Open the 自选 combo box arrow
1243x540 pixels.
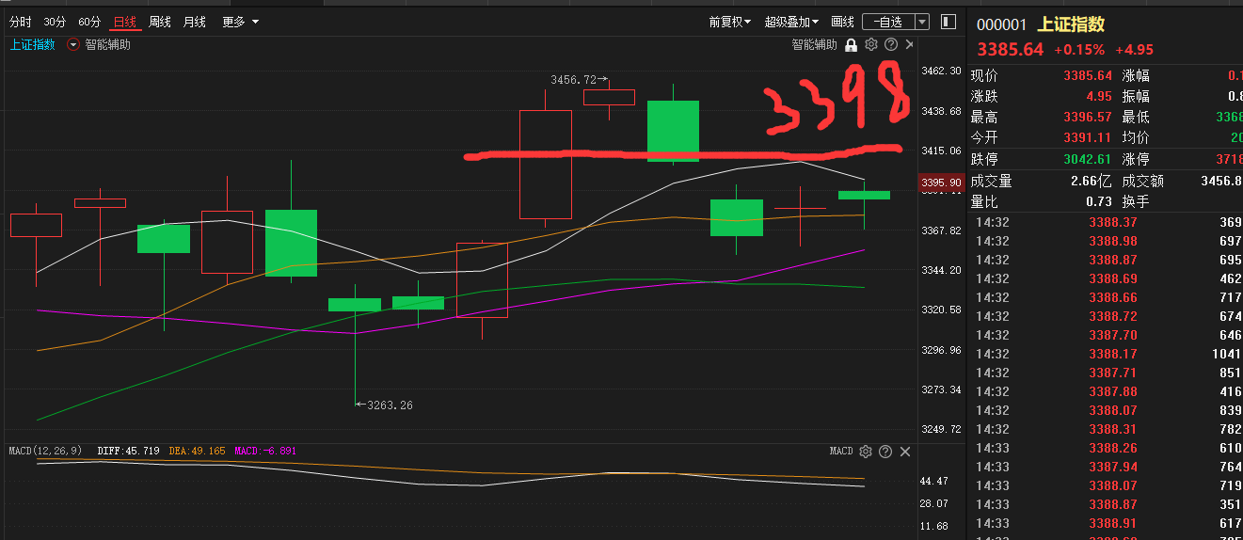(921, 22)
